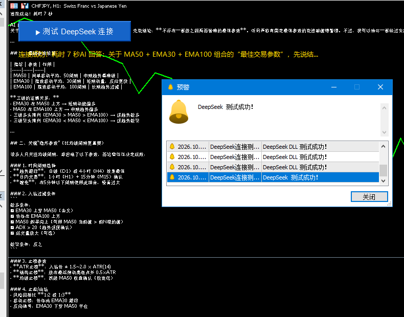Minimize the 预警 alert dialog
The image size is (404, 317).
(x=334, y=87)
